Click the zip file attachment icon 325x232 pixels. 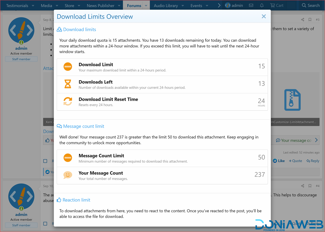point(292,100)
